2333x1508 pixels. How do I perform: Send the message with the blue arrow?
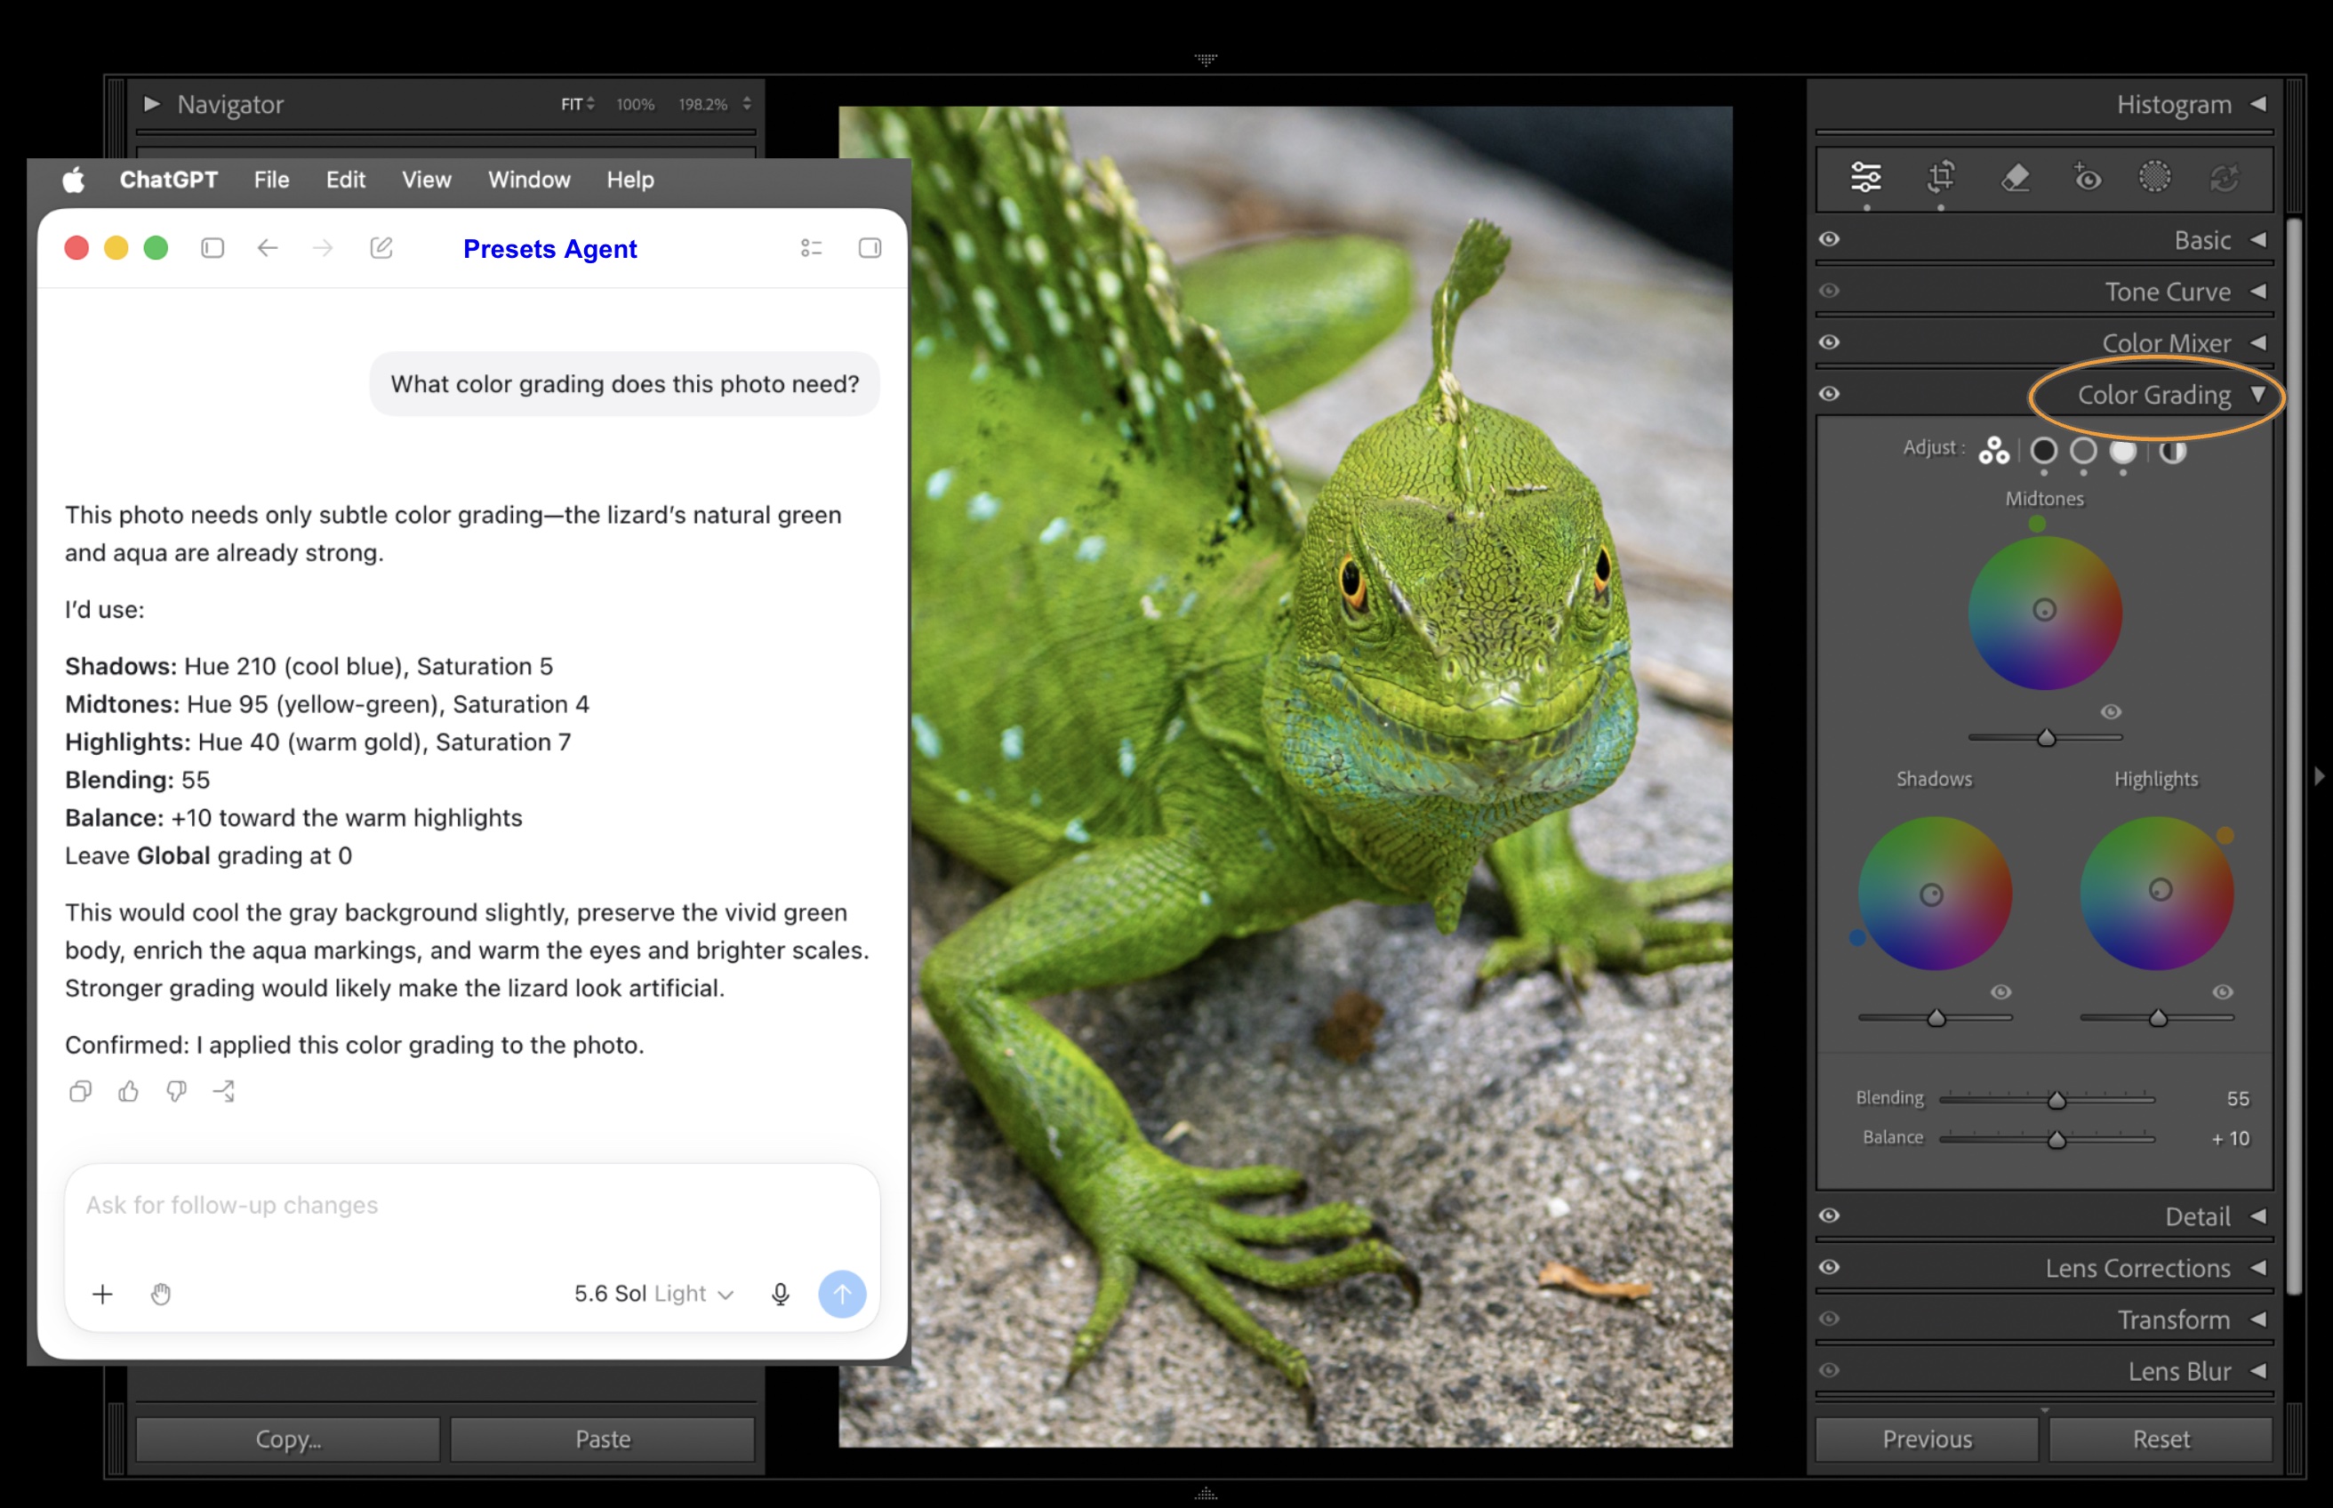[842, 1295]
